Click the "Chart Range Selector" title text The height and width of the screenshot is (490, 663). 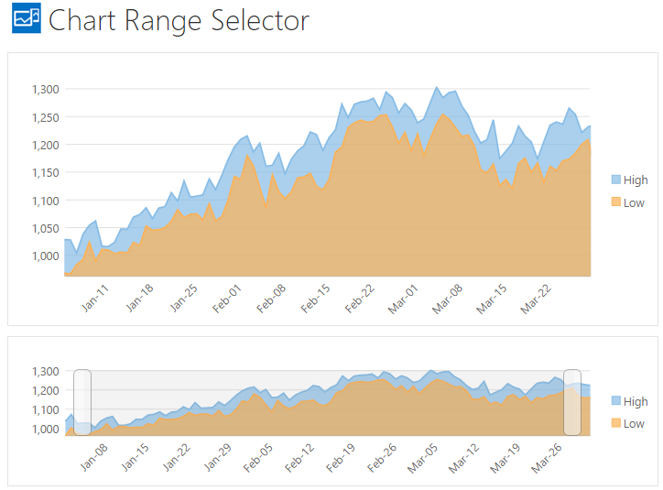179,20
